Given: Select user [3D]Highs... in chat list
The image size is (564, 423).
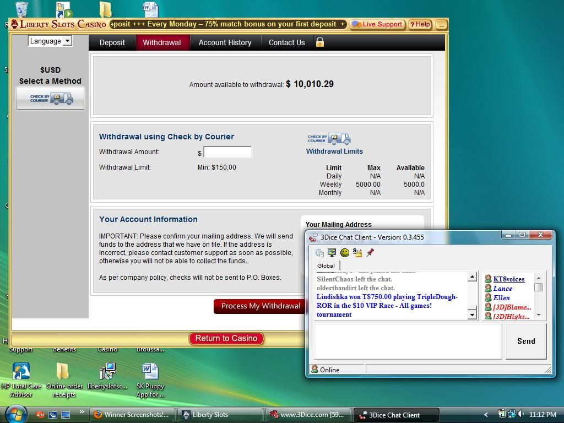Looking at the screenshot, I should pos(511,317).
